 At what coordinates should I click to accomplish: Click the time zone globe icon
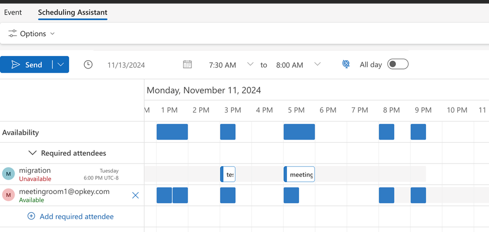[x=346, y=64]
